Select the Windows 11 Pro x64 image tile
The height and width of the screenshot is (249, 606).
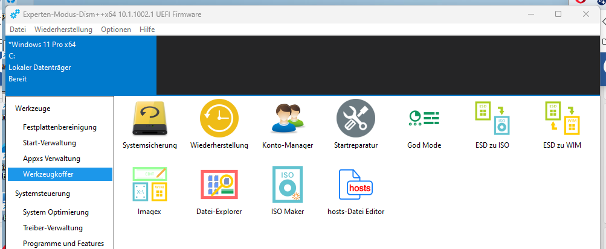point(81,65)
